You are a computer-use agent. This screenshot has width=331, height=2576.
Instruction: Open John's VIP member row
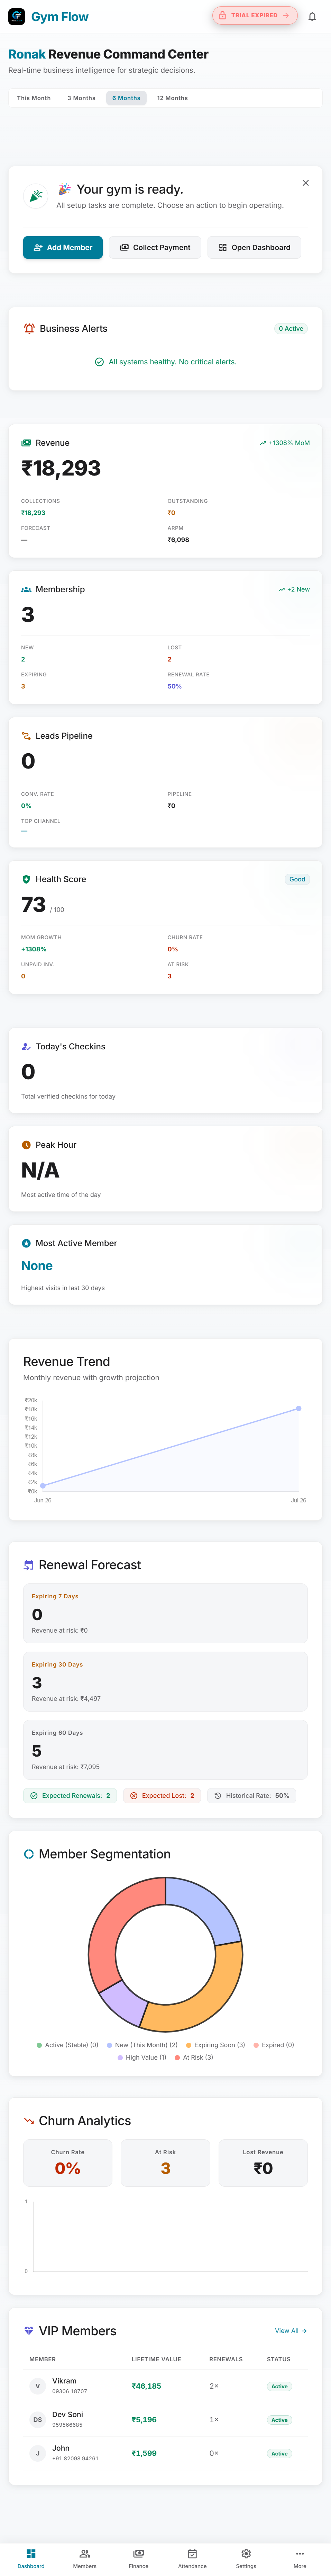click(x=165, y=2453)
